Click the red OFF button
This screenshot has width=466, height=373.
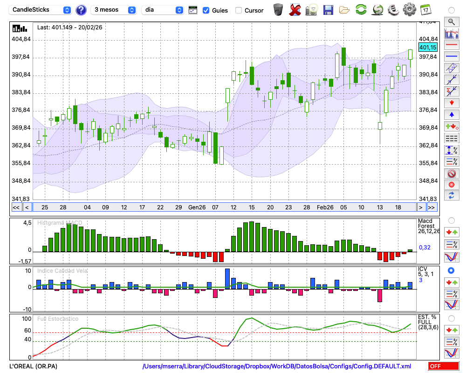(x=443, y=366)
